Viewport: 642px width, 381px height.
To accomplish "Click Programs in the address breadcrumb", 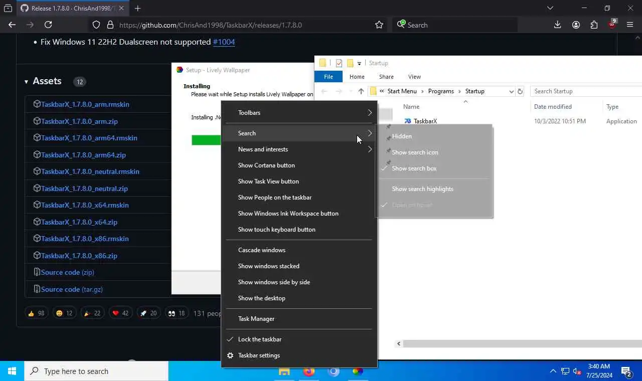I will coord(441,91).
